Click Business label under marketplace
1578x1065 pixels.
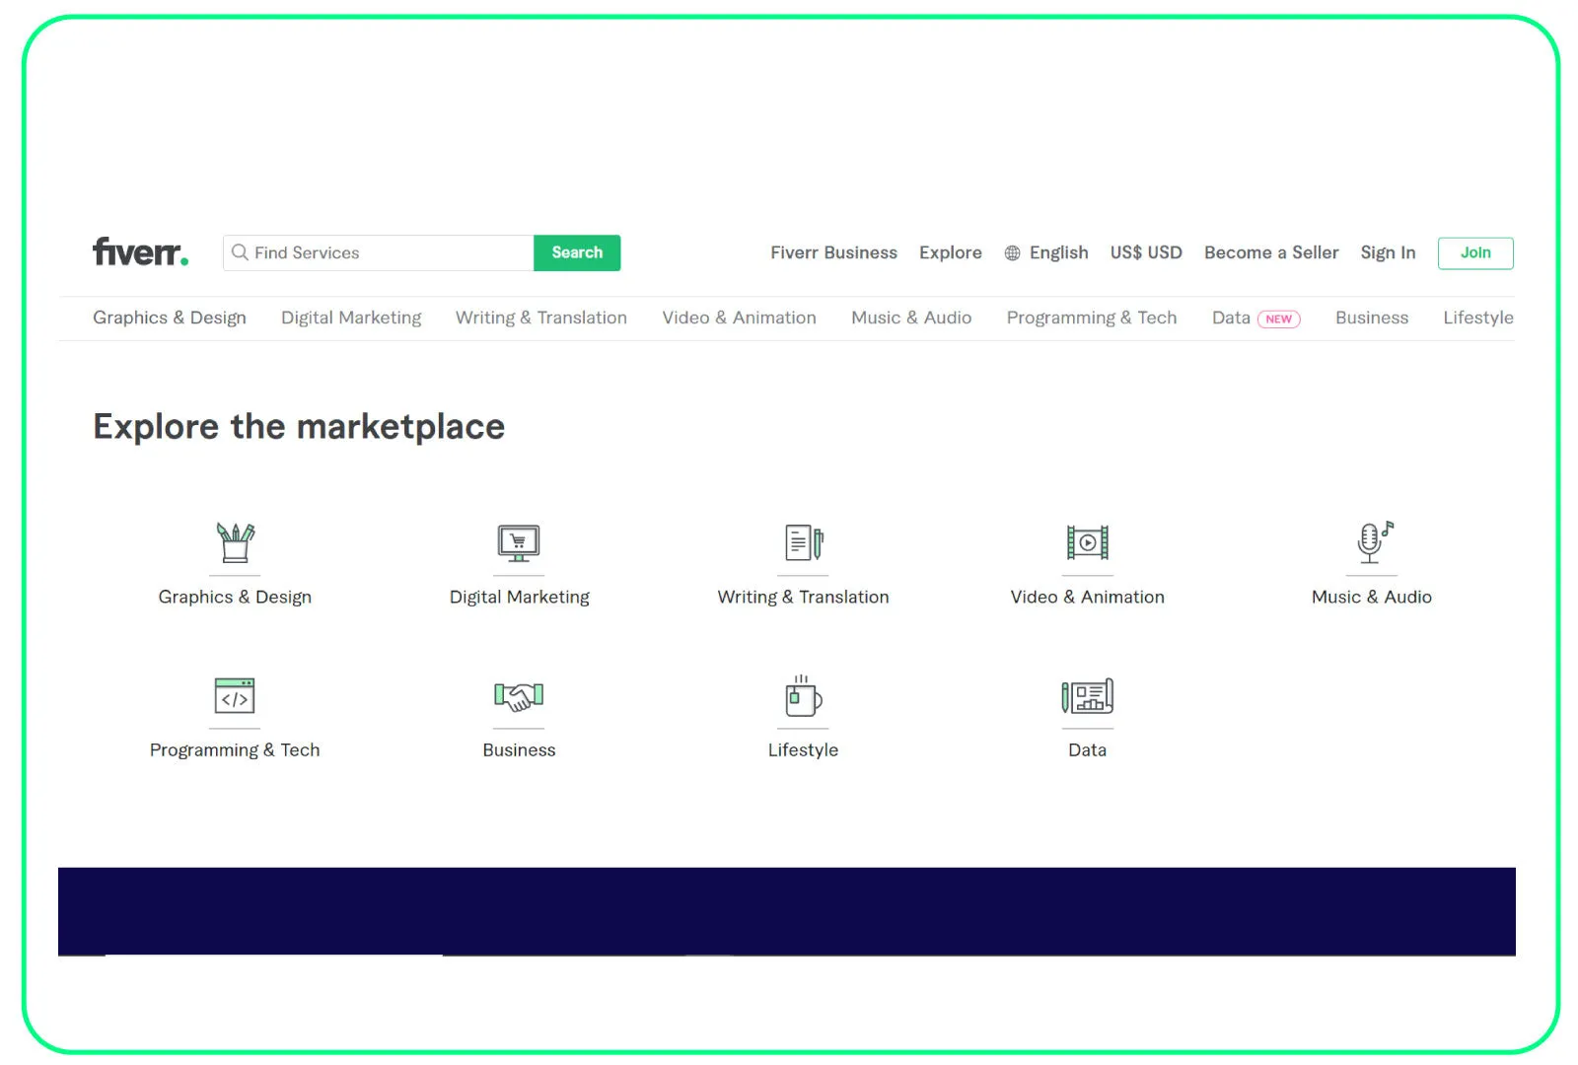coord(519,749)
